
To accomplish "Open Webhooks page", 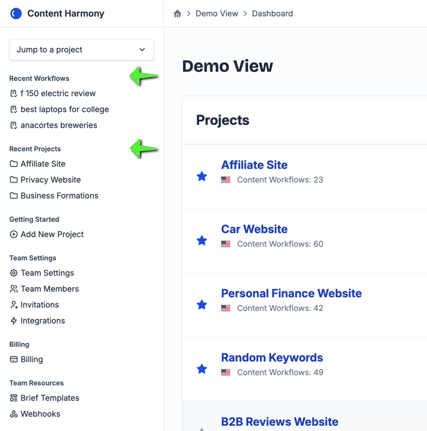I will 40,414.
